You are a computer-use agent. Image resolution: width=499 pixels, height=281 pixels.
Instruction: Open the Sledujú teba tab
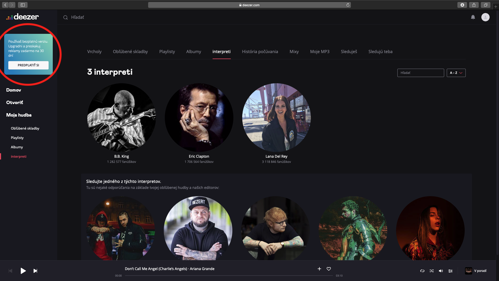[x=380, y=52]
